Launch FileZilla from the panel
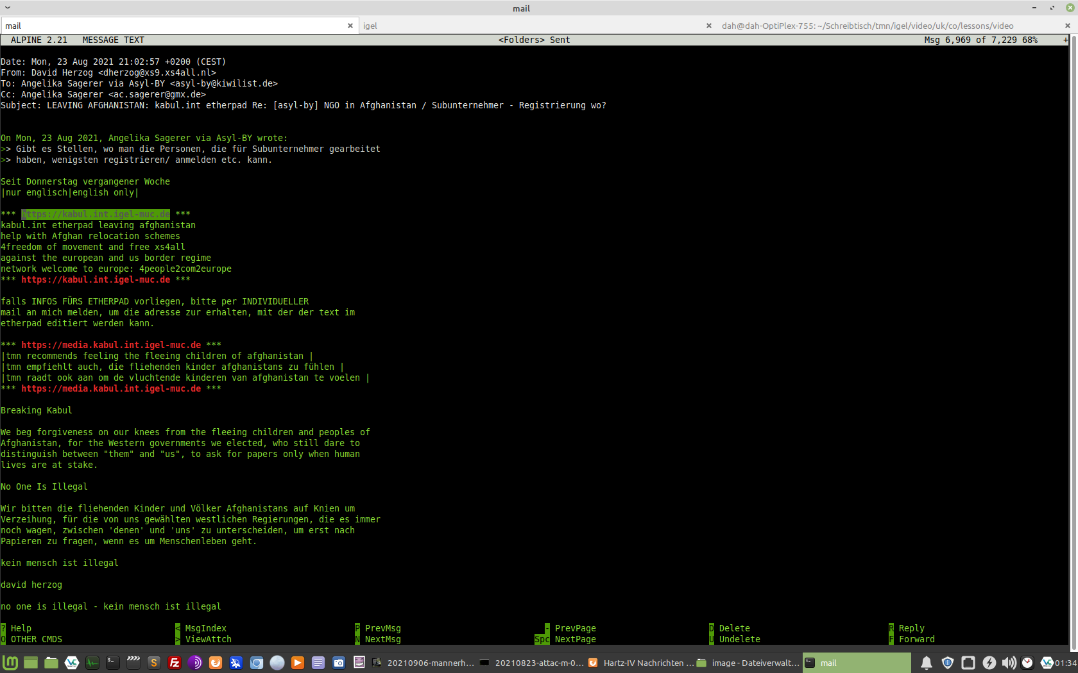Image resolution: width=1078 pixels, height=673 pixels. [174, 663]
